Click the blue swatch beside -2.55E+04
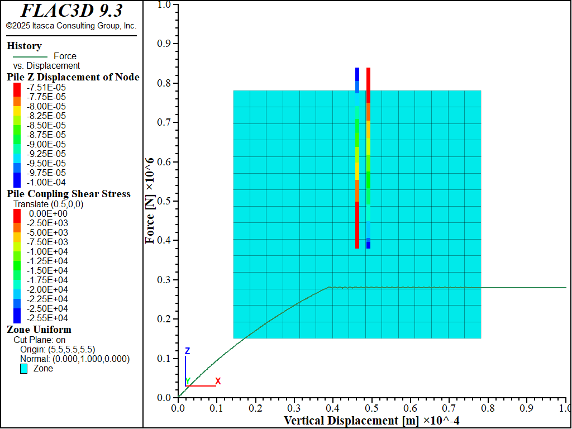 click(x=17, y=318)
